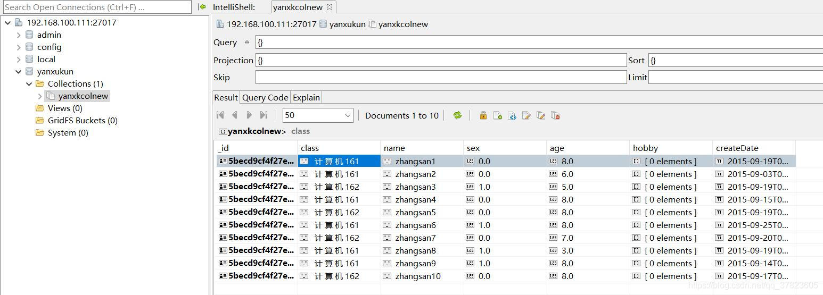The width and height of the screenshot is (823, 295).
Task: Select GridFS Buckets (0) in the tree
Action: click(83, 120)
